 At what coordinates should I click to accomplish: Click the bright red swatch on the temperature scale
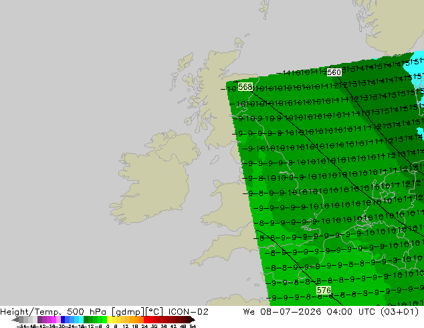tap(146, 319)
